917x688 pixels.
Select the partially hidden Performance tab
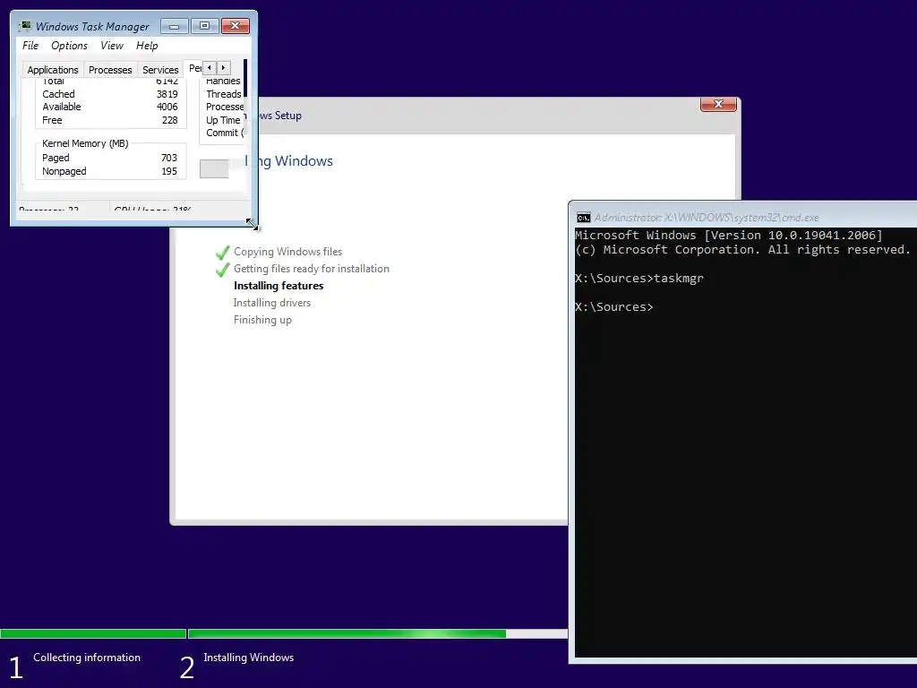point(194,68)
